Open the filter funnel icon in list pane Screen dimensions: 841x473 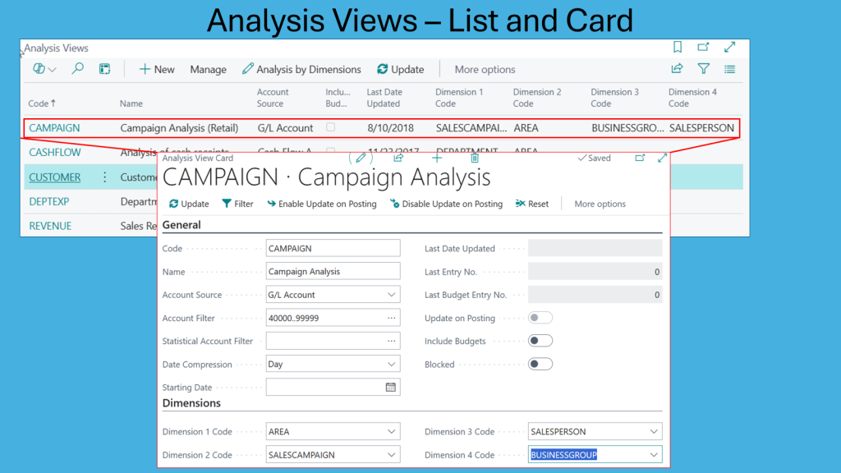704,69
